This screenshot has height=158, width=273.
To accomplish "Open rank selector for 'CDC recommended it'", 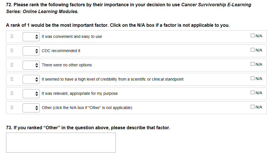I will [31, 51].
